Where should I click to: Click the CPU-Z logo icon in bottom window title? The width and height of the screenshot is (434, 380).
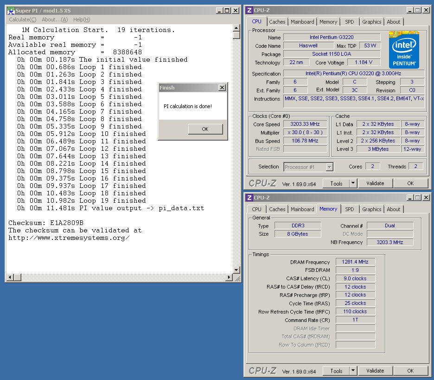(x=249, y=198)
